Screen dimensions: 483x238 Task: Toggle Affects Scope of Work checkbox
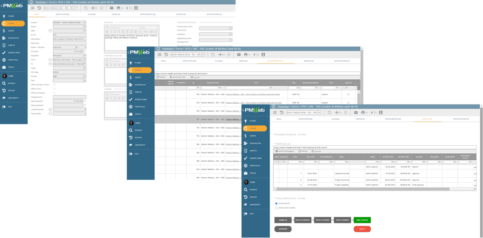55,84
